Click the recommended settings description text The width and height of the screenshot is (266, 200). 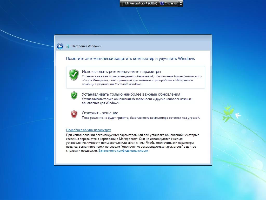click(142, 80)
